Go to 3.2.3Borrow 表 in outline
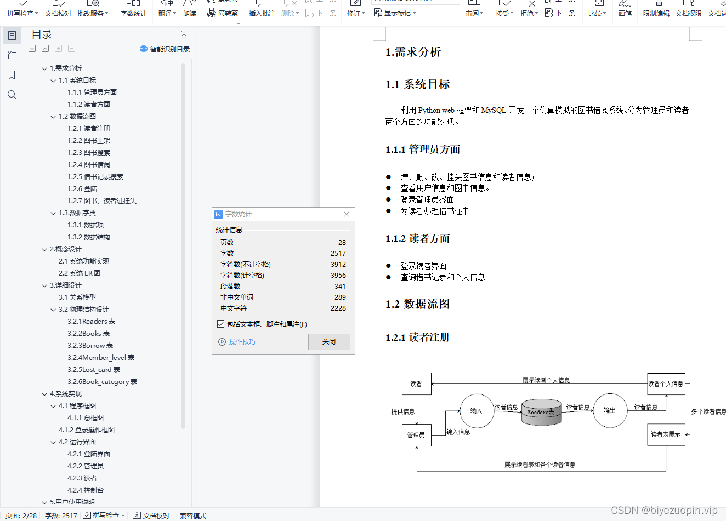Screen dimensions: 726x521 point(90,346)
